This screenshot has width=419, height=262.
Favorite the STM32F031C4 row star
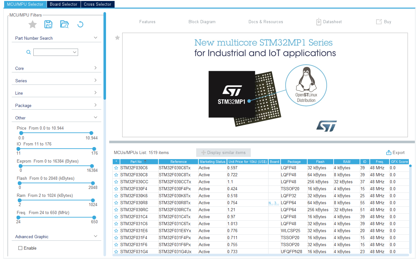[116, 217]
